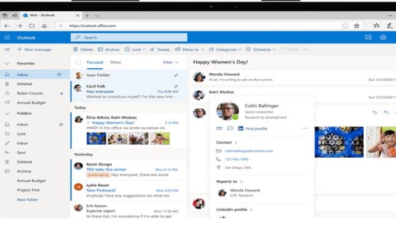The width and height of the screenshot is (396, 226).
Task: Reload the page with refresh icon
Action: click(32, 26)
